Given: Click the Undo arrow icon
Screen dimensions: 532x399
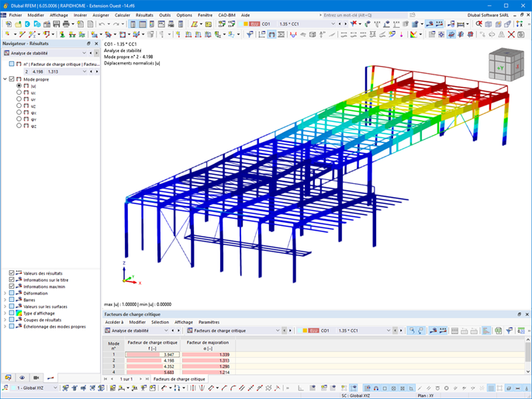Looking at the screenshot, I should (x=102, y=24).
